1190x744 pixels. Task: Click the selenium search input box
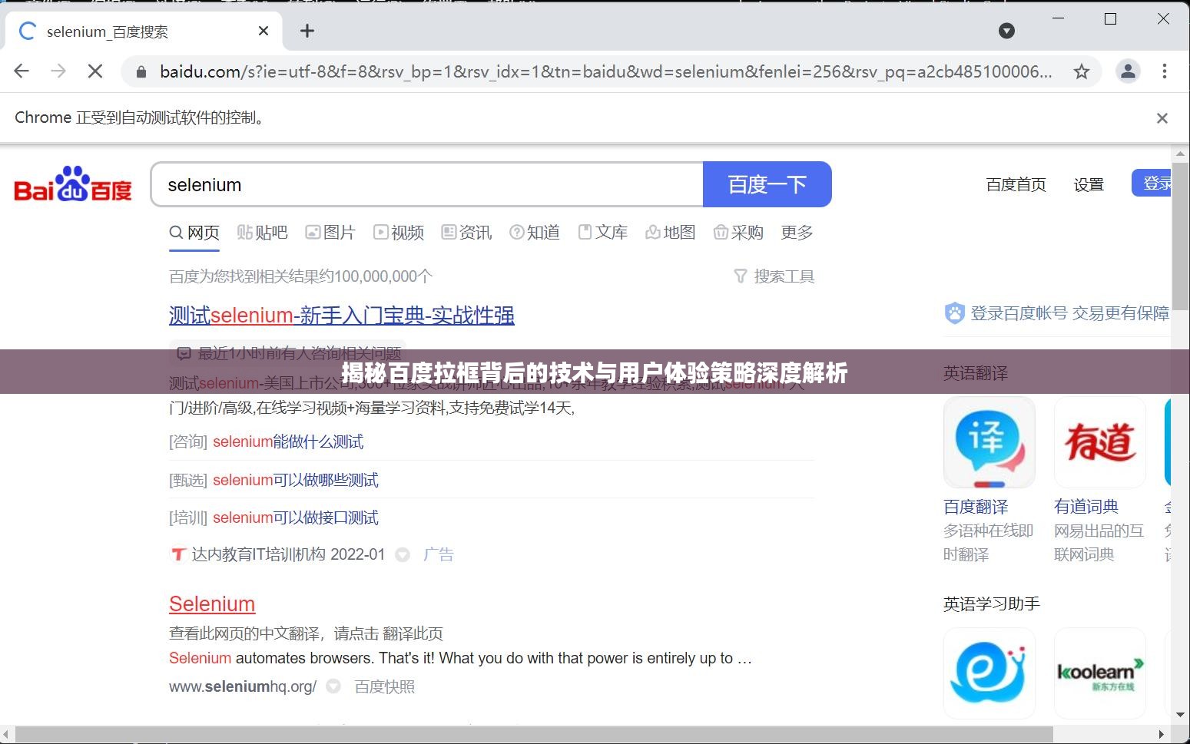427,184
